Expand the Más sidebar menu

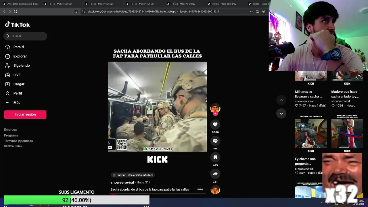point(17,103)
